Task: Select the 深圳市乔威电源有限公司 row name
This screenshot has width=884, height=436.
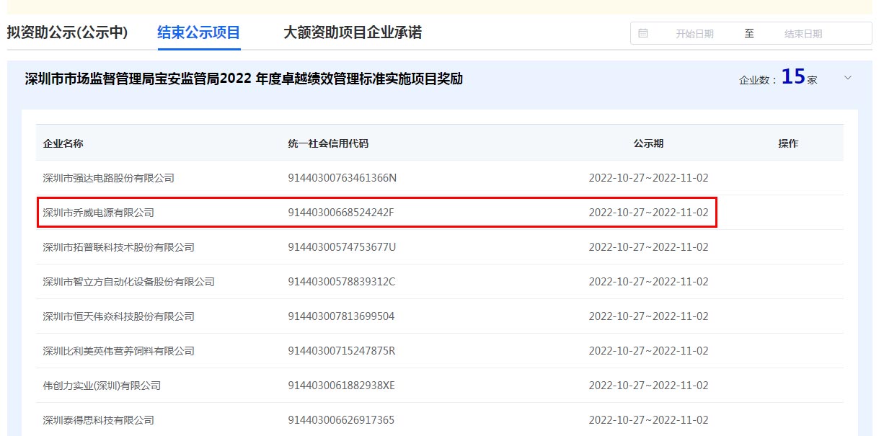Action: 99,213
